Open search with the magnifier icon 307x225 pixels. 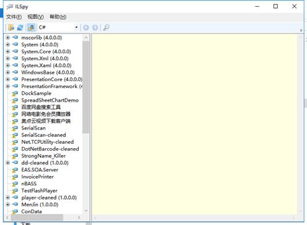point(106,27)
